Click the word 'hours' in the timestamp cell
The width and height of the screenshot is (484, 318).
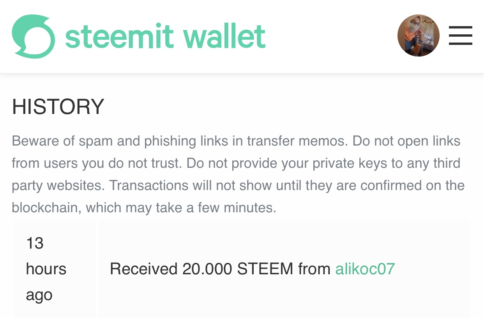tap(46, 269)
